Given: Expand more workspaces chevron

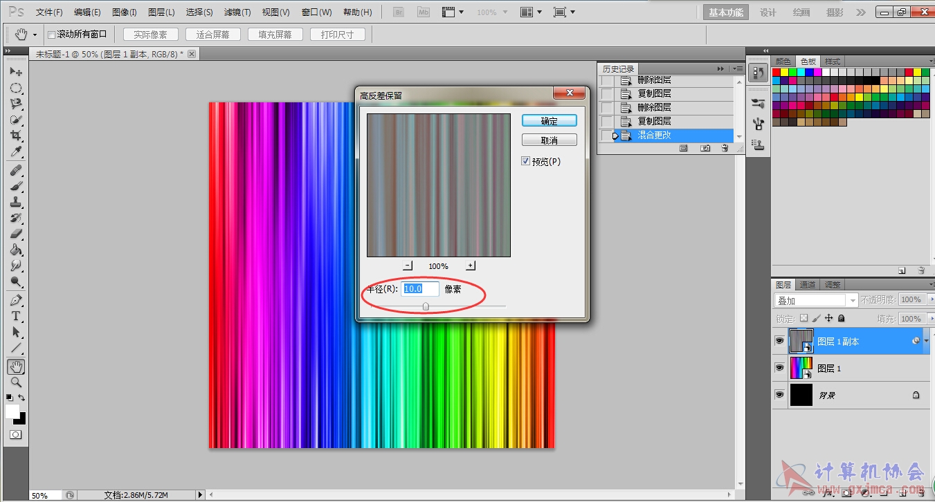Looking at the screenshot, I should (x=860, y=12).
